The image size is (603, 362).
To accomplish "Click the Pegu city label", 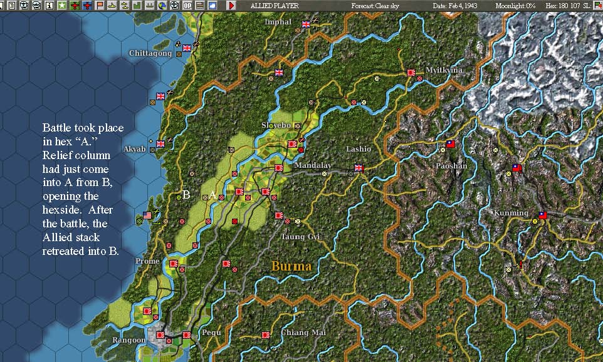I will pos(211,333).
